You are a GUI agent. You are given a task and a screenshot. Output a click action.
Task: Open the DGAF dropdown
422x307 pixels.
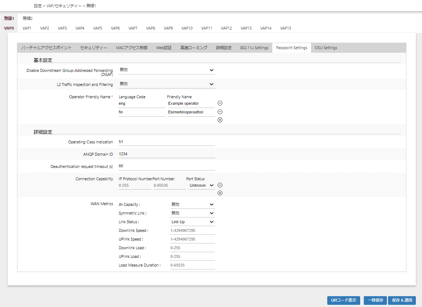[166, 70]
